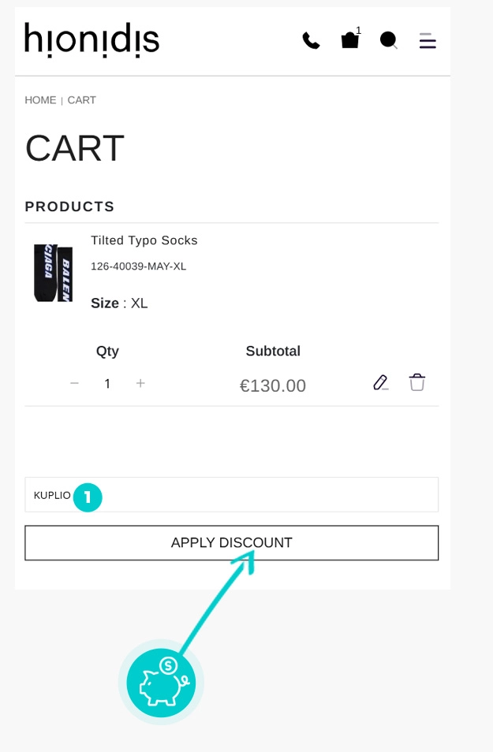Click the €130.00 subtotal amount
Screen dimensions: 493x752
[x=273, y=385]
